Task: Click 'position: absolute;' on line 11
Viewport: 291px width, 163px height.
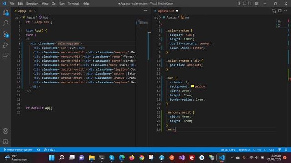Action: point(186,65)
